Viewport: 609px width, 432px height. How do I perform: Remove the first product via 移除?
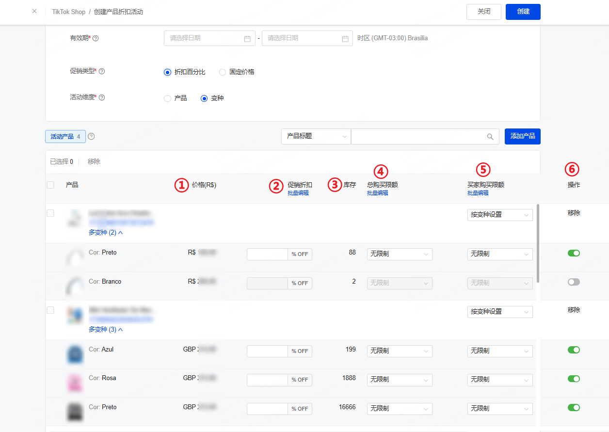coord(574,213)
